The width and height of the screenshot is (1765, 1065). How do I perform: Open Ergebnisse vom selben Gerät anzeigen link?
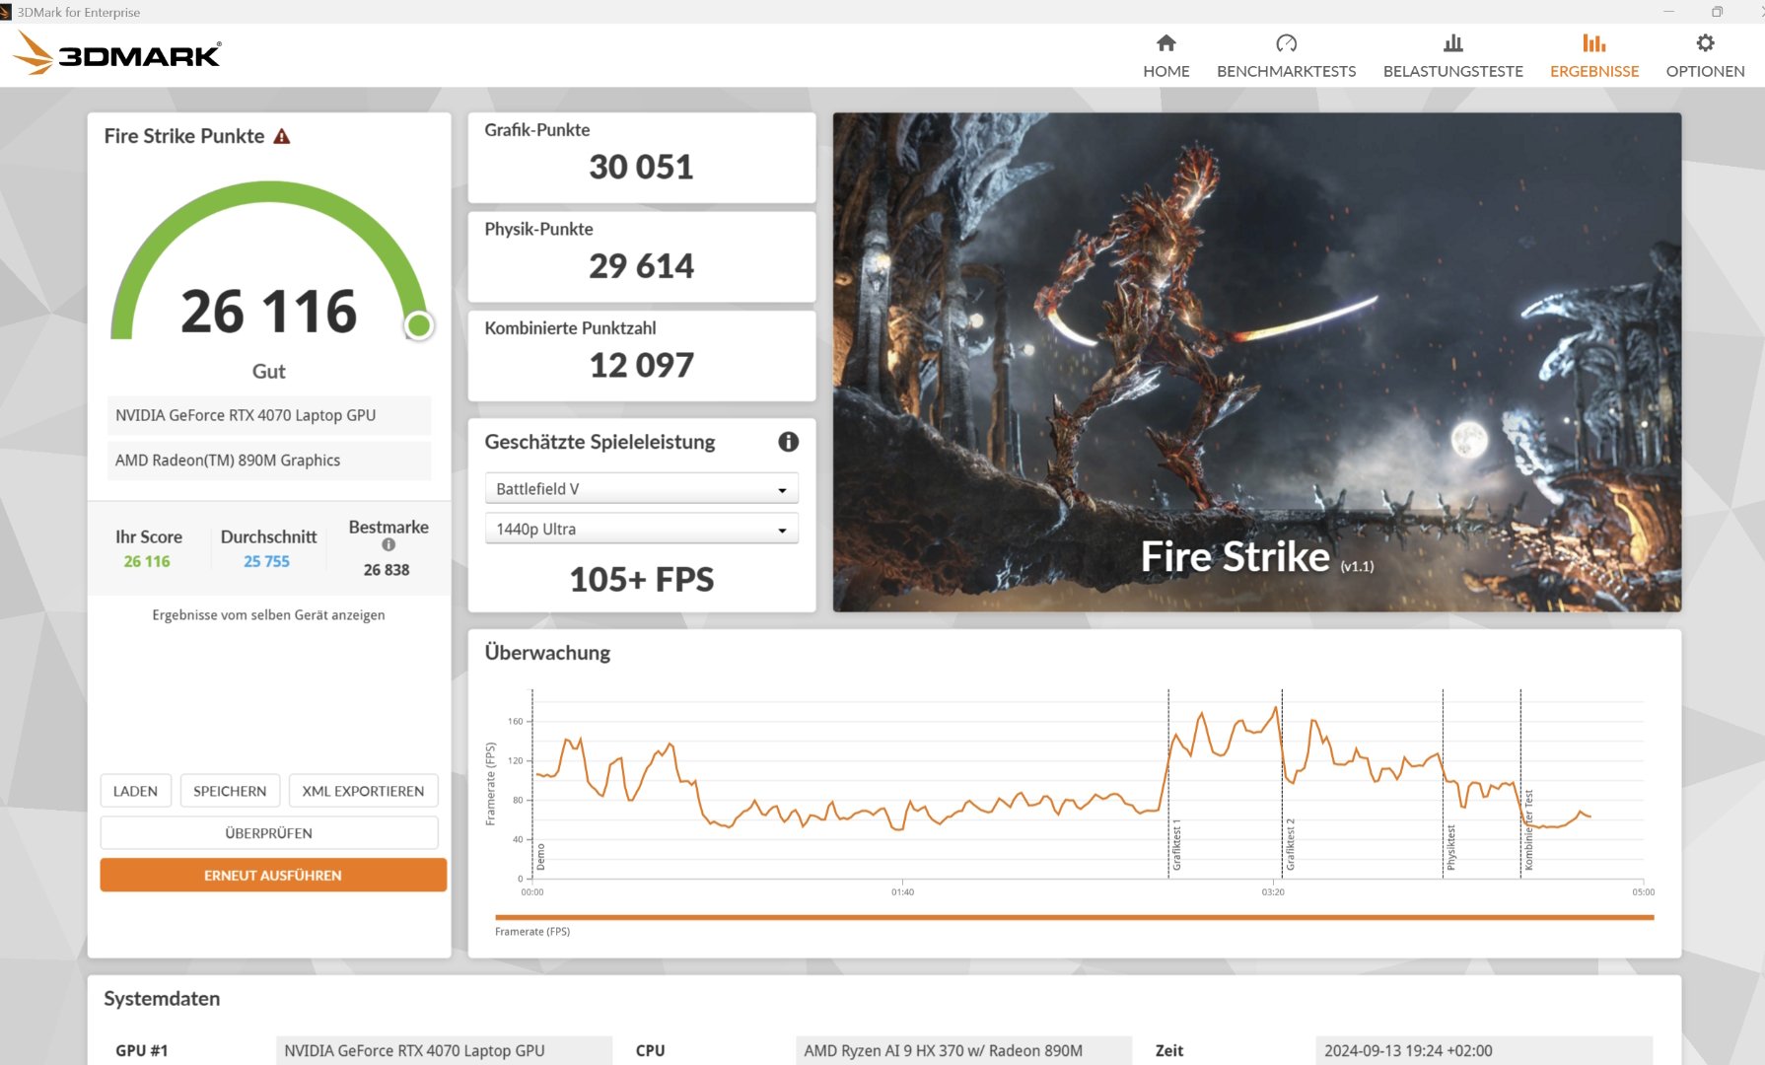pos(268,614)
